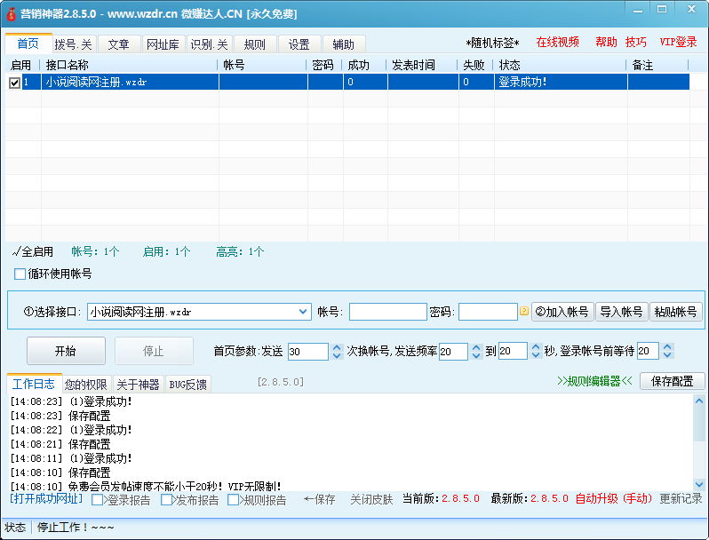Screen dimensions: 709x540
Task: Click the 全启用 checkmark to enable all accounts
Action: [x=33, y=251]
